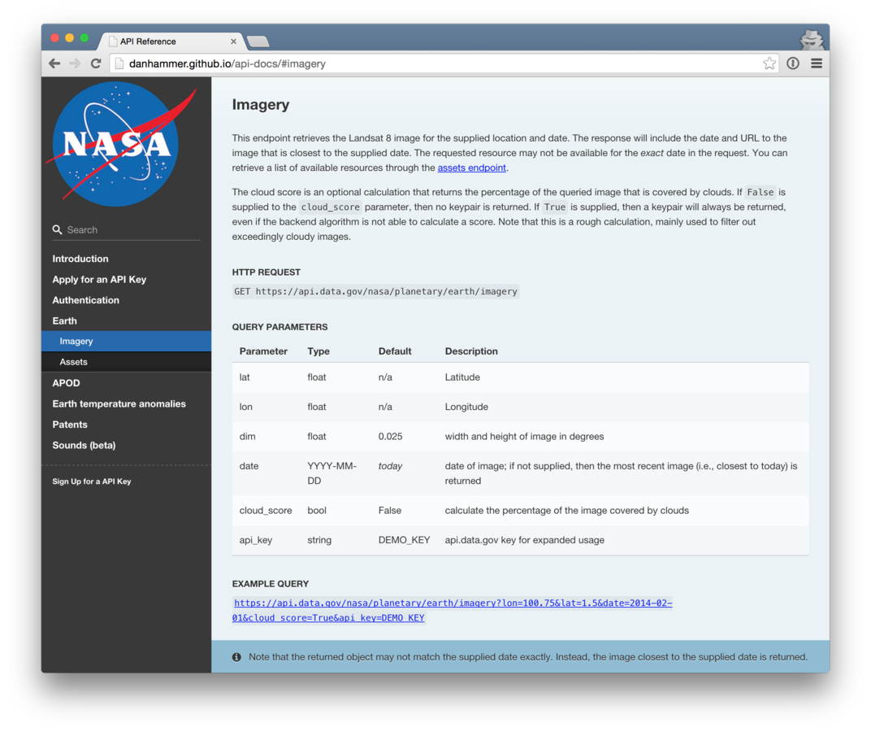This screenshot has width=871, height=732.
Task: Click the date parameter cell
Action: click(x=249, y=465)
